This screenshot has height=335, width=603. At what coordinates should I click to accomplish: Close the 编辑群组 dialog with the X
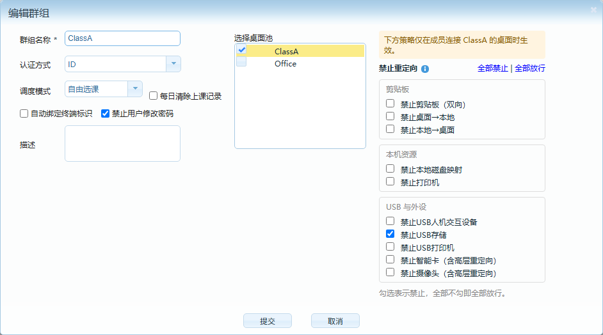594,10
